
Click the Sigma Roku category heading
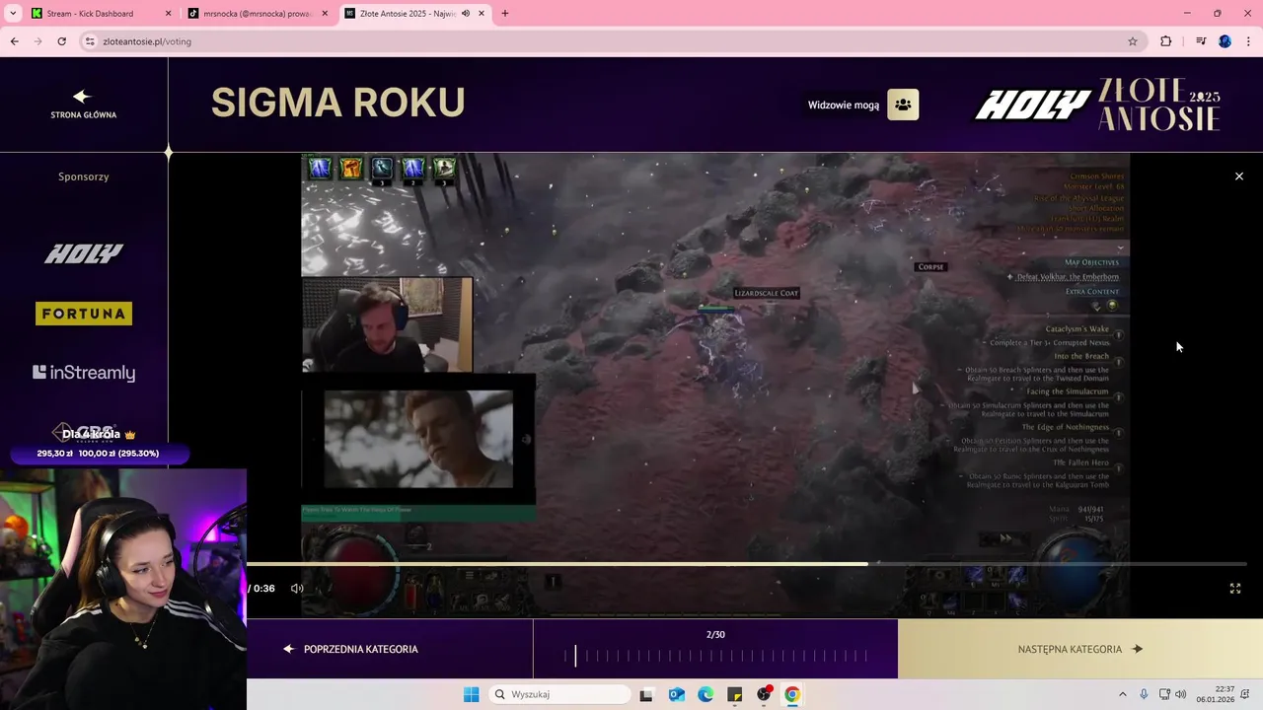coord(338,103)
